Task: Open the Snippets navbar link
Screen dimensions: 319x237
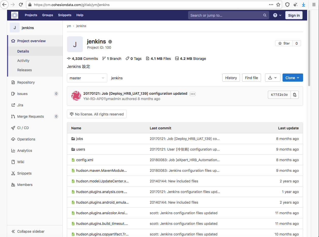Action: [x=65, y=15]
